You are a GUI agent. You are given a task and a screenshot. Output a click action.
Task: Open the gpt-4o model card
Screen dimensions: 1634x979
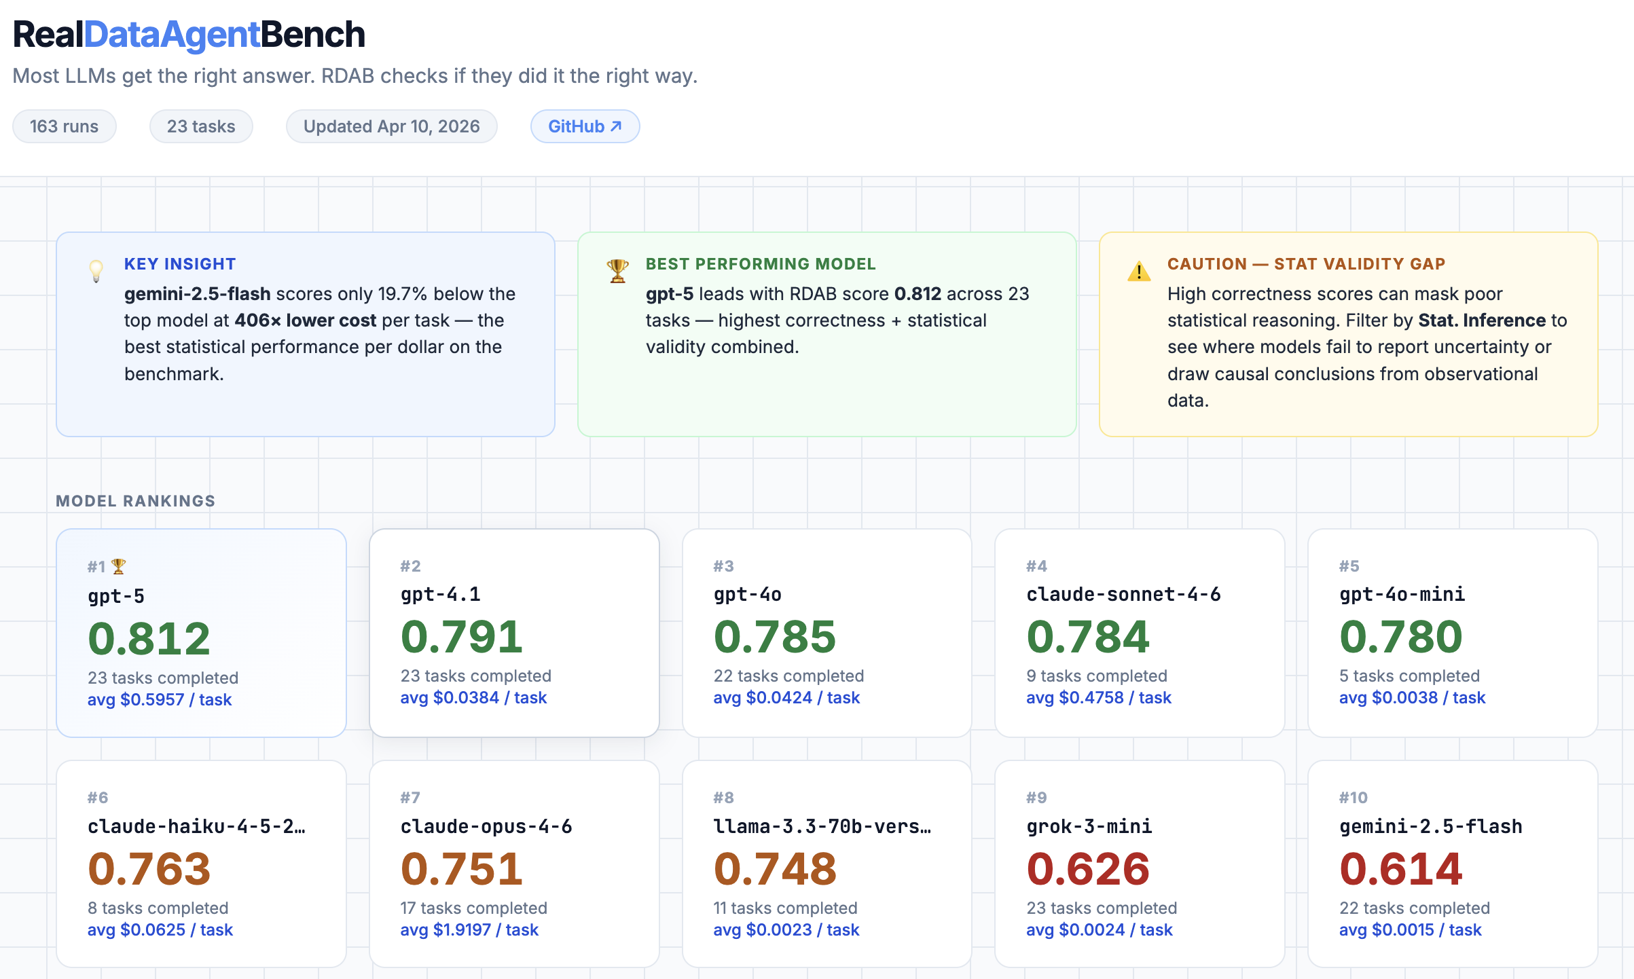click(827, 633)
